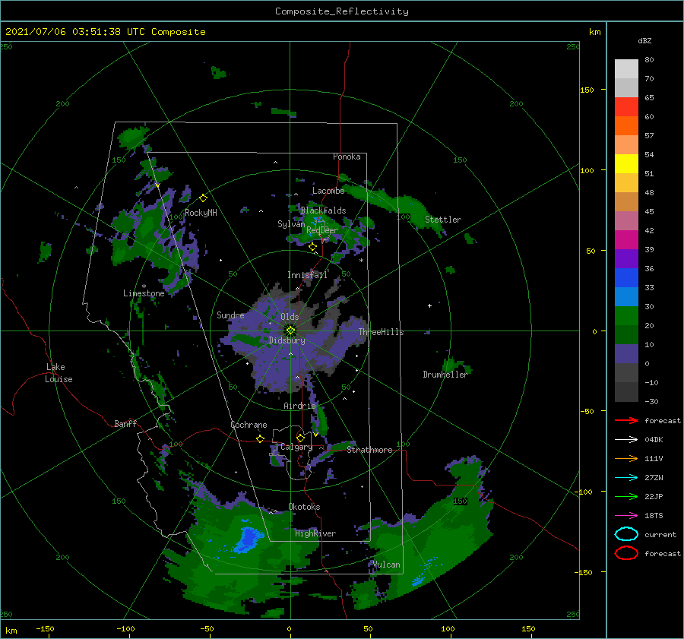Click the magenta 18TS arrow icon
Screen dimensions: 684x639
[626, 516]
